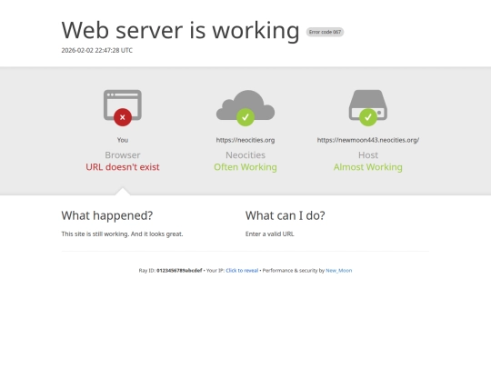Viewport: 491px width, 368px height.
Task: Click the Host label
Action: (368, 154)
